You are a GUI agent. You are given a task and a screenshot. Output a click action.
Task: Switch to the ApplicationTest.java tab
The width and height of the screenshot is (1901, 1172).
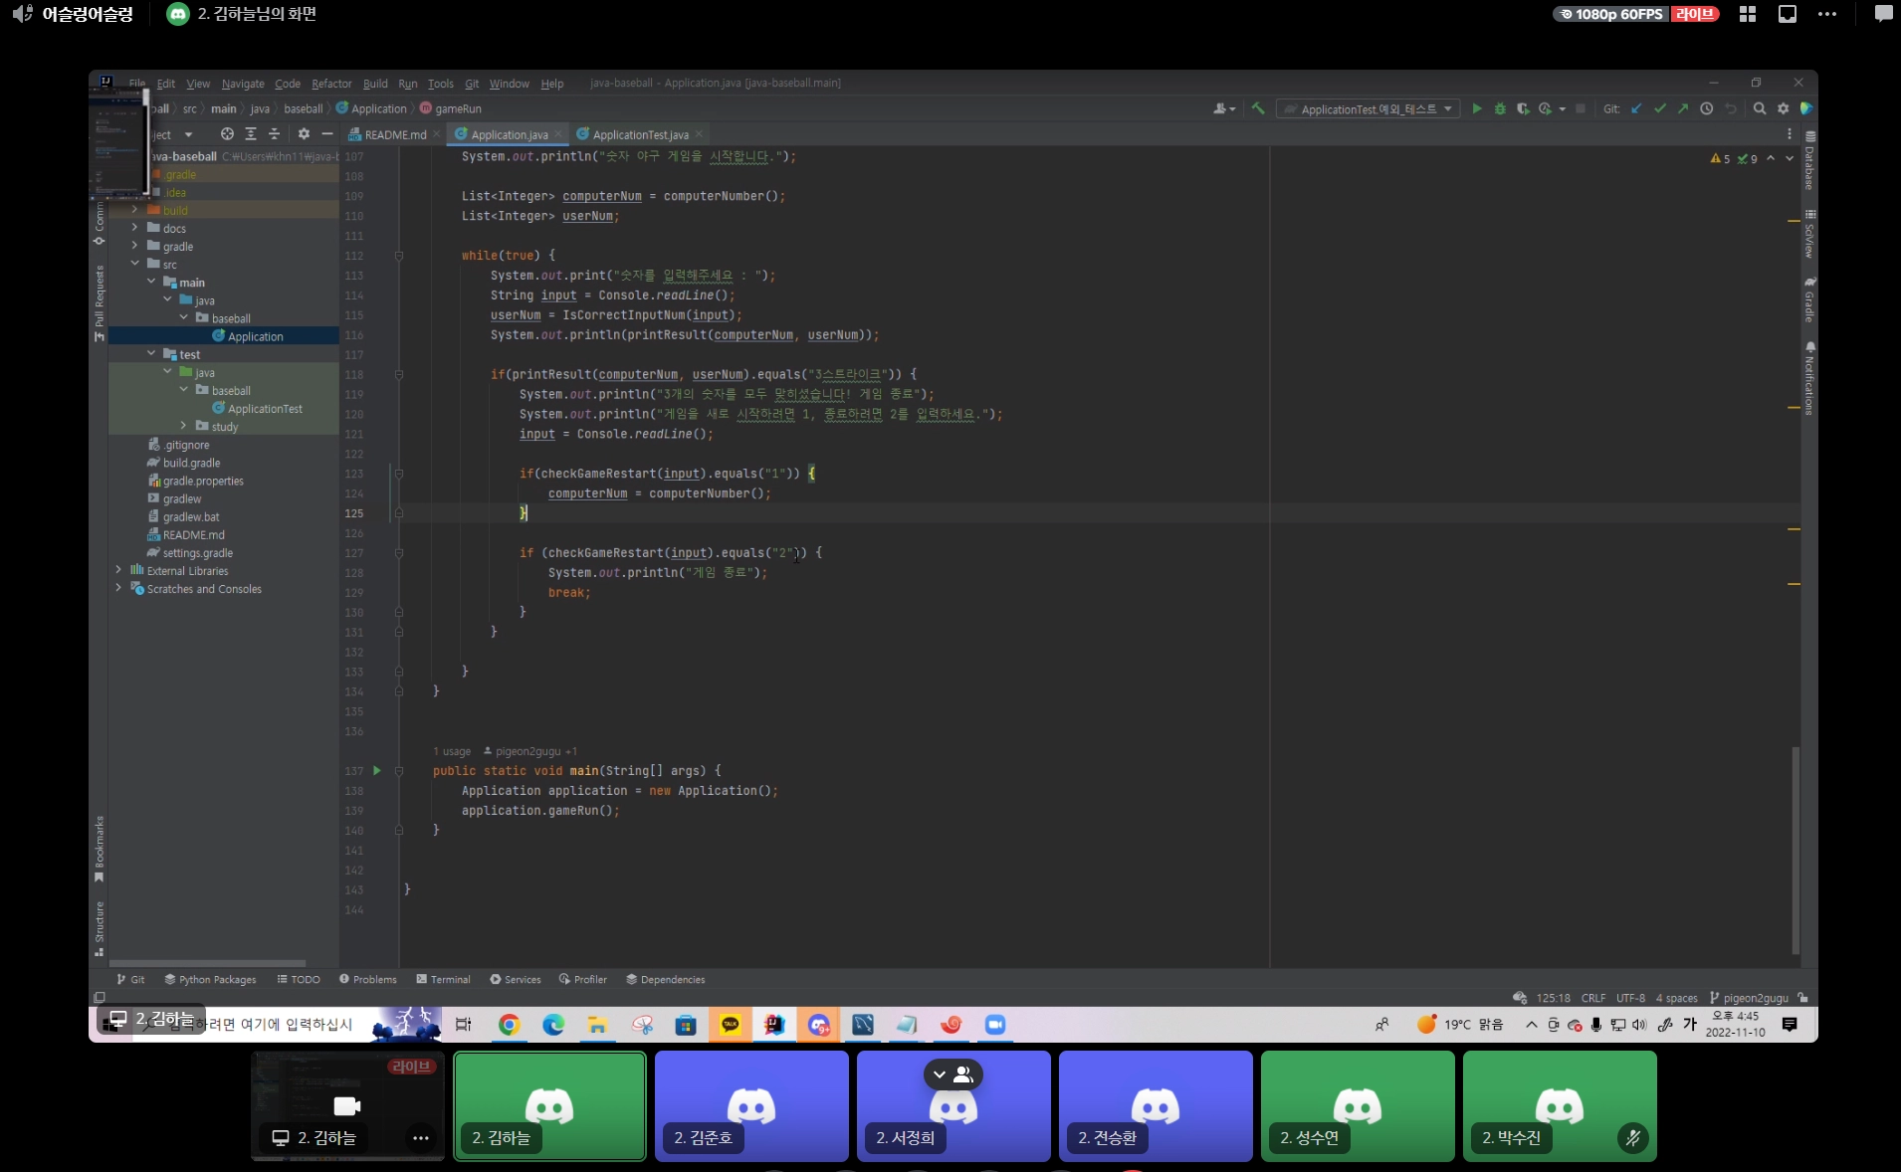tap(640, 134)
